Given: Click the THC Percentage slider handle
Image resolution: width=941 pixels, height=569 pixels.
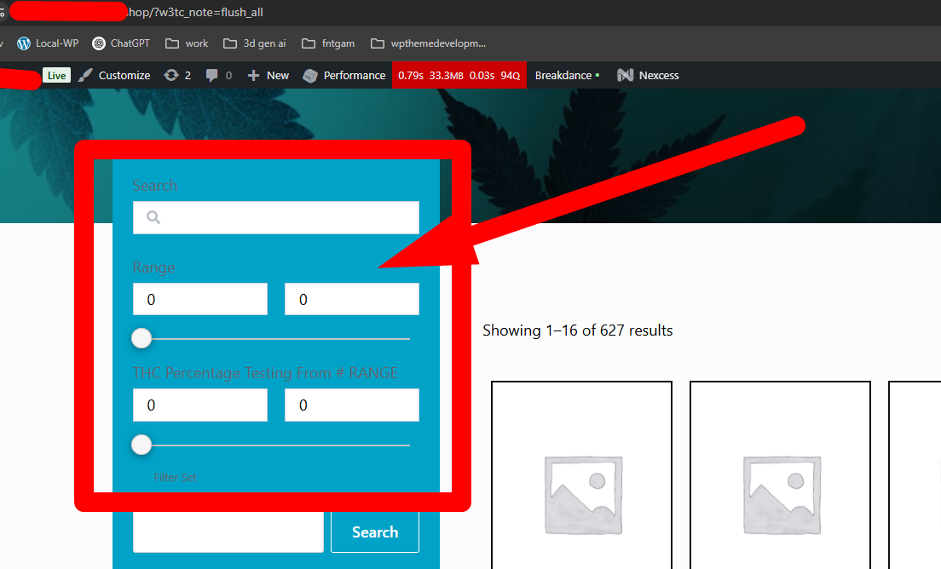Looking at the screenshot, I should pyautogui.click(x=141, y=445).
